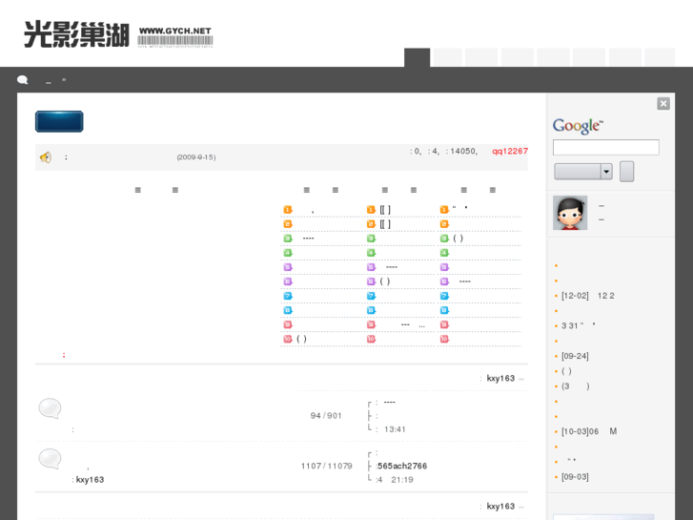Open the qq12267 newest member link
Screen dimensions: 693x520
click(510, 151)
